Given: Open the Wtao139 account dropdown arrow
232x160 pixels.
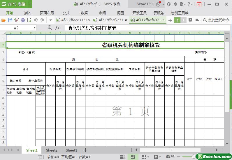Looking at the screenshot, I should pos(163,4).
